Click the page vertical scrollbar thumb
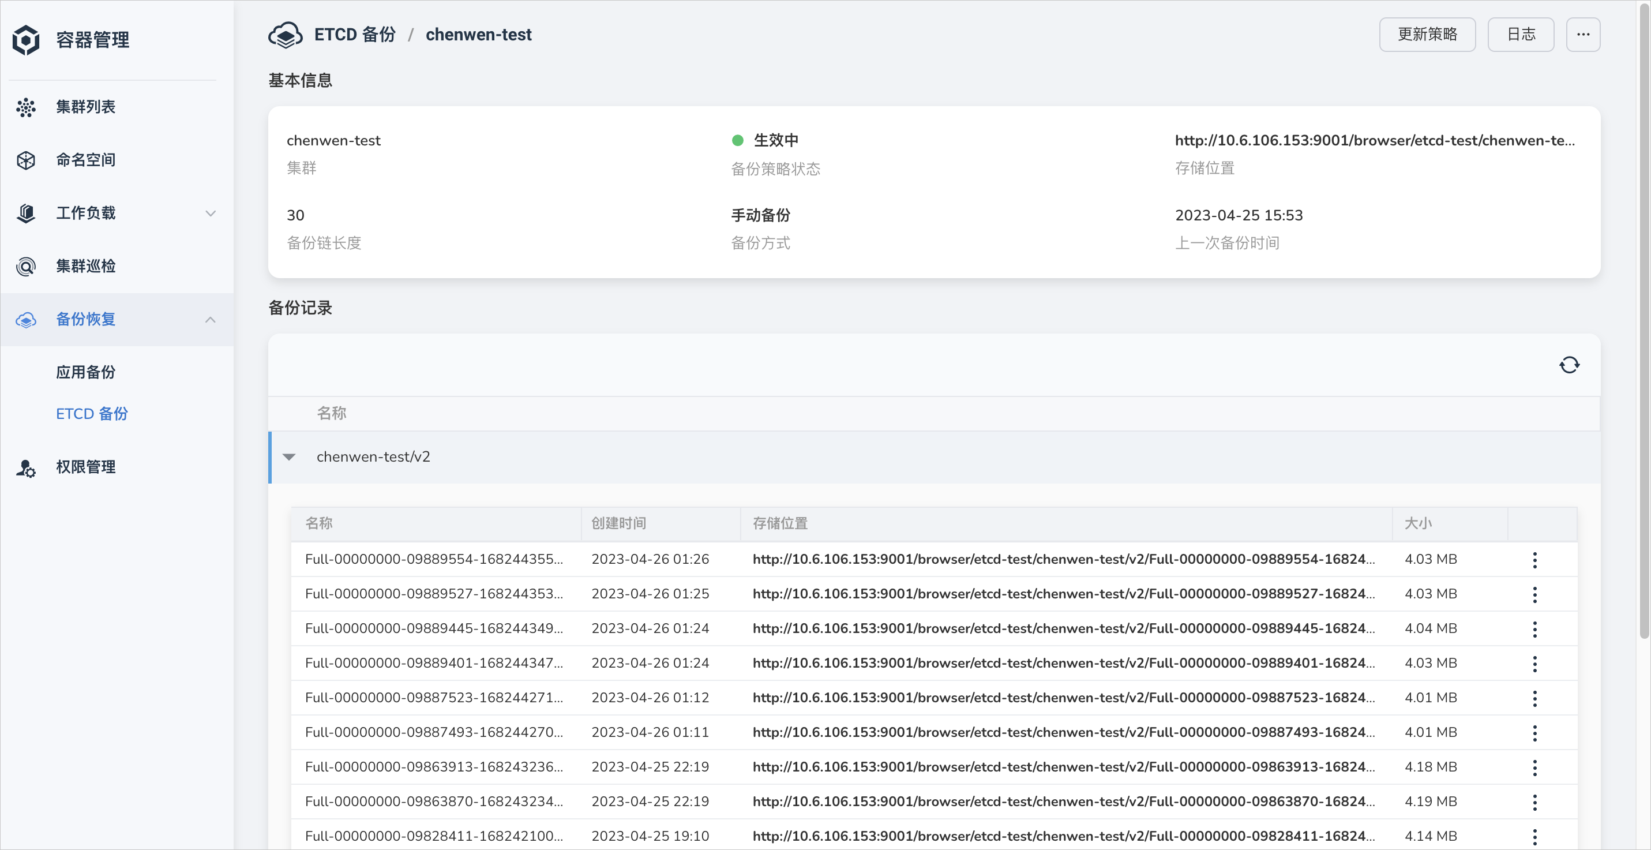1651x850 pixels. (1644, 320)
